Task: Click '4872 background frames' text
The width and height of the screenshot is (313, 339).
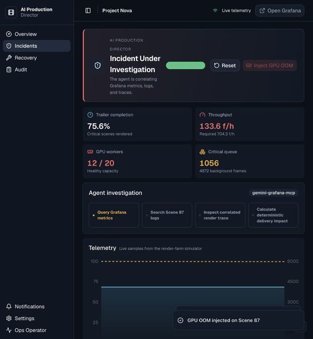Action: pos(222,171)
